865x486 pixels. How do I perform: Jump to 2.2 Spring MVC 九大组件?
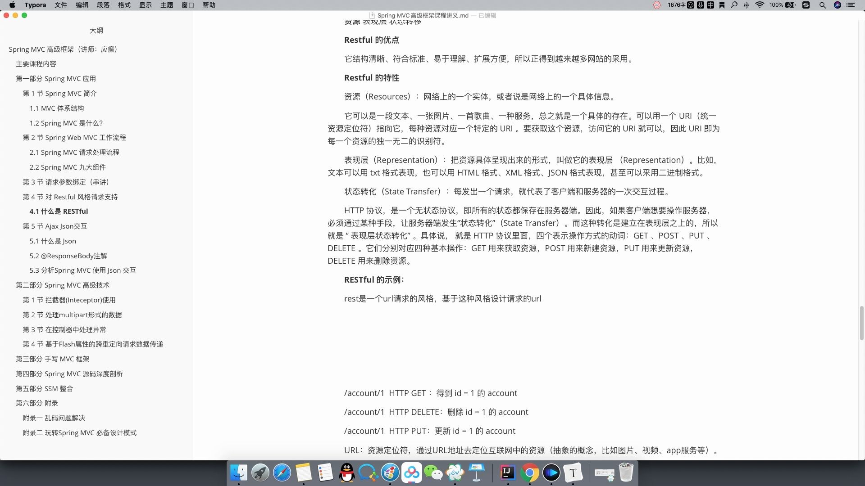(x=68, y=167)
